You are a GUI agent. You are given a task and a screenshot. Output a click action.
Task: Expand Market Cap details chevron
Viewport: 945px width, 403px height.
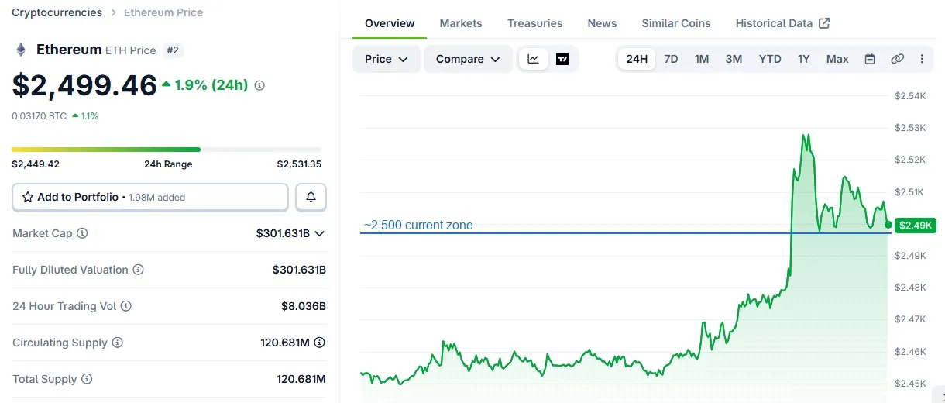pyautogui.click(x=319, y=233)
